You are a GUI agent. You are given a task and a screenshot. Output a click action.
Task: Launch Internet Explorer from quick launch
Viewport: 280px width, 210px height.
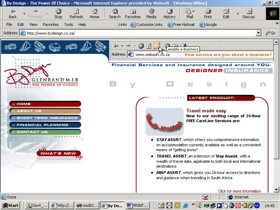185,206
